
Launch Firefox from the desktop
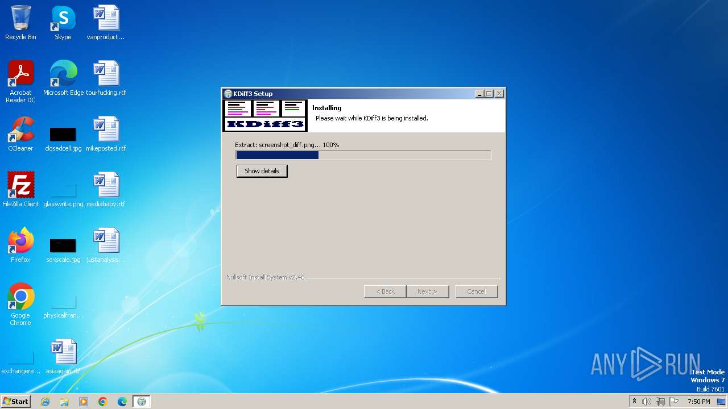point(20,245)
